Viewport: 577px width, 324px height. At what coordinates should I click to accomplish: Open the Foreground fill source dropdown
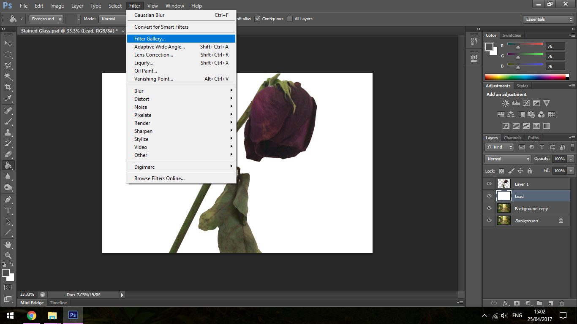click(46, 19)
